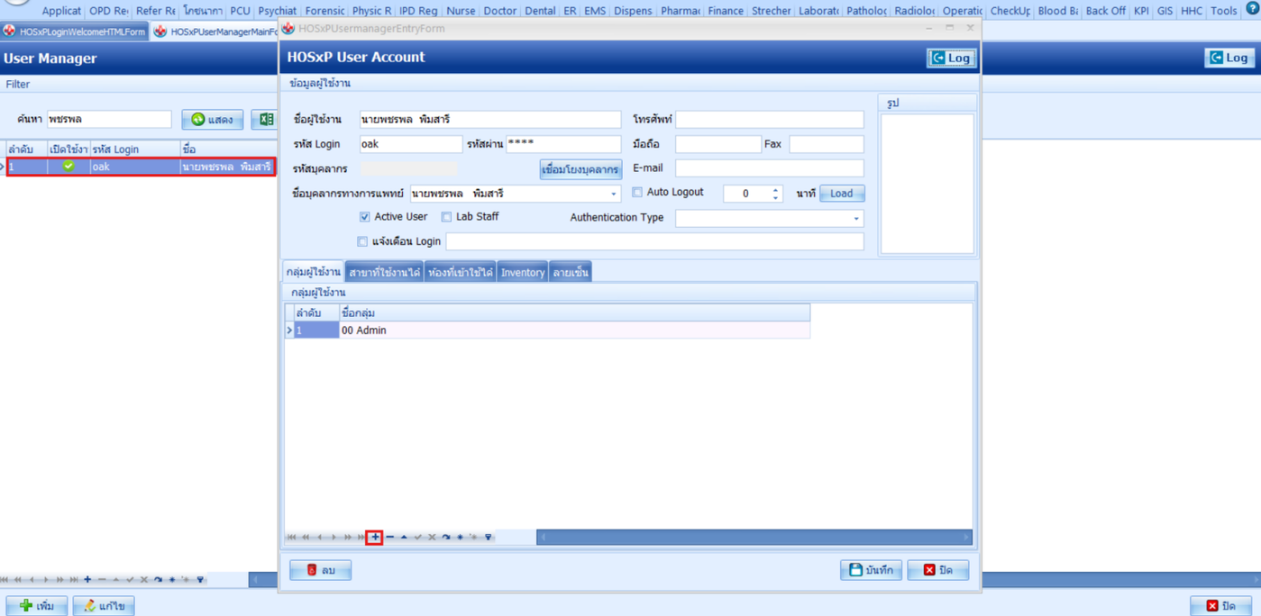The image size is (1261, 616).
Task: Enable the Auto Logout checkbox
Action: (637, 193)
